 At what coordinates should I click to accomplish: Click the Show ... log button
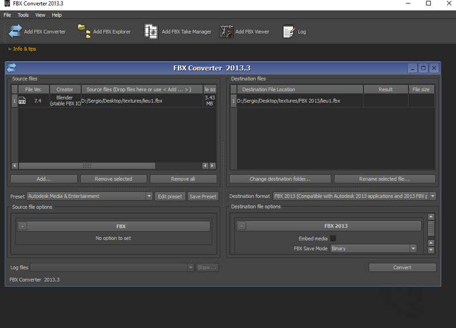[x=207, y=268]
